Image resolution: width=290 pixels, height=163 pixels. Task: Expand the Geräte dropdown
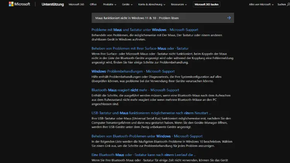point(127,4)
